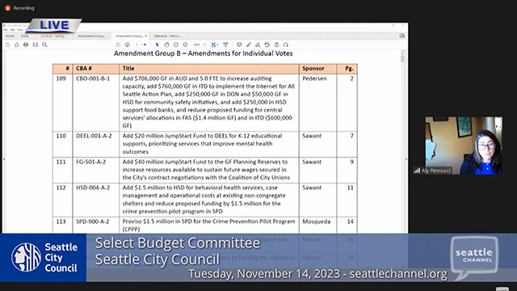
Task: Open the File menu
Action: coord(6,30)
